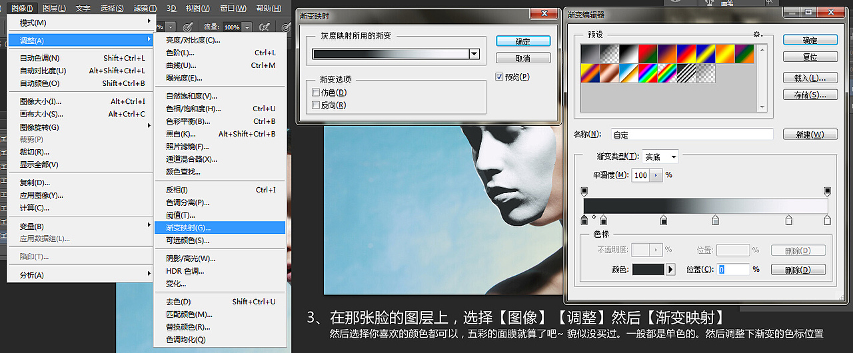The height and width of the screenshot is (353, 853).
Task: Click Reset (复位) in Gradient Editor
Action: pos(810,57)
